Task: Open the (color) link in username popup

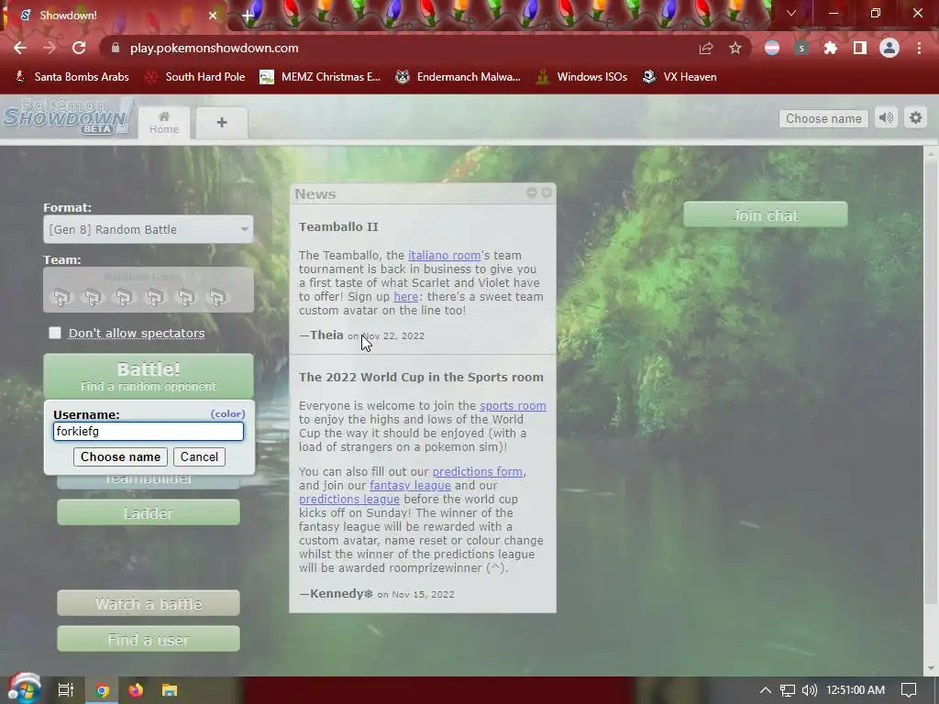Action: [x=227, y=413]
